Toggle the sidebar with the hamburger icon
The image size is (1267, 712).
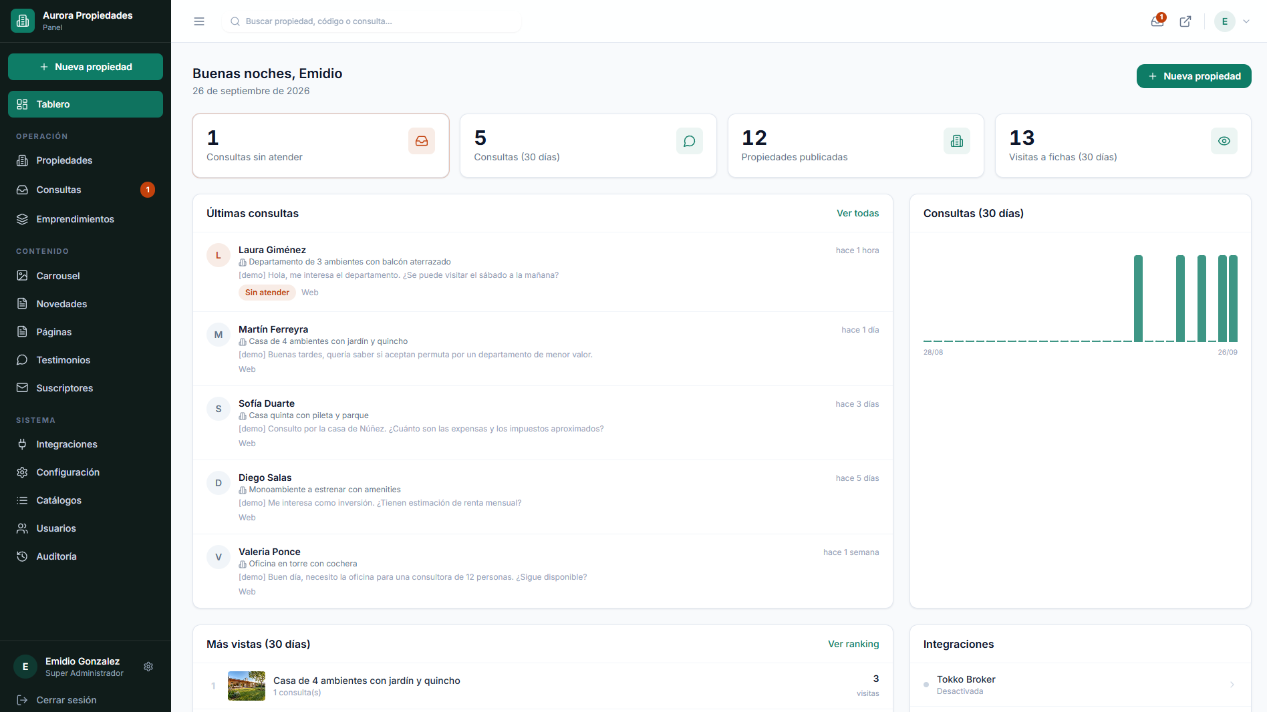pos(199,21)
